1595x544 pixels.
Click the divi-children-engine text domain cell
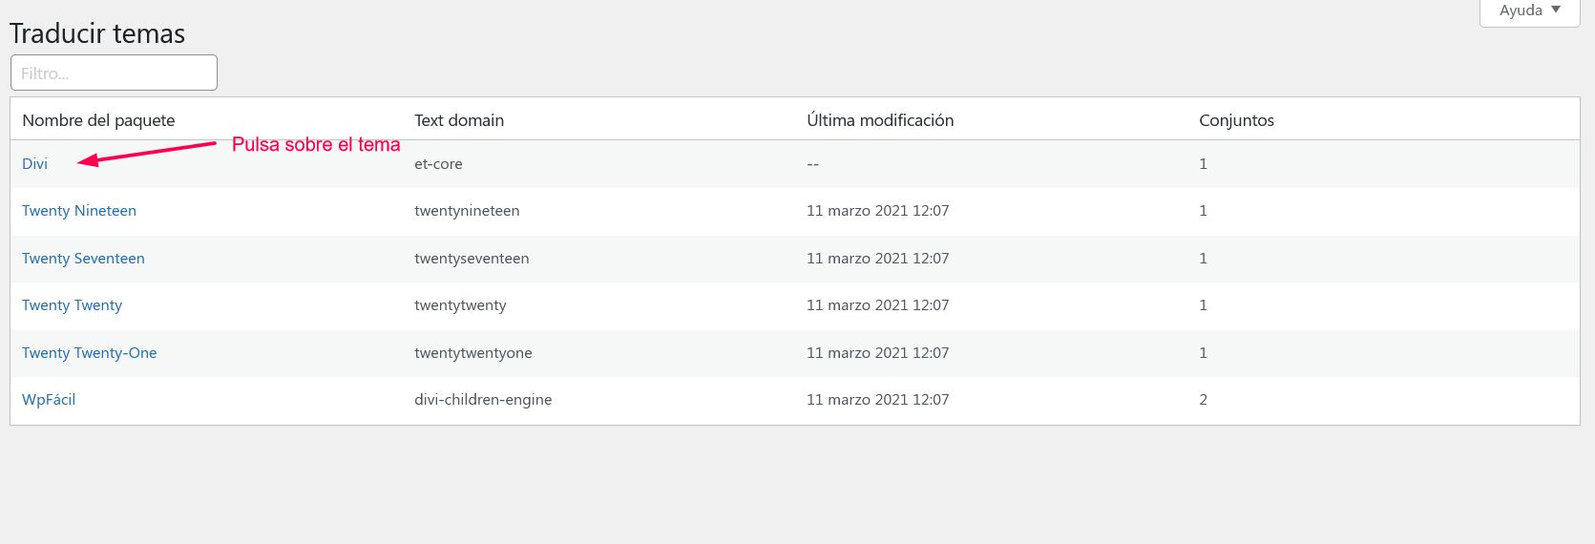pos(483,400)
